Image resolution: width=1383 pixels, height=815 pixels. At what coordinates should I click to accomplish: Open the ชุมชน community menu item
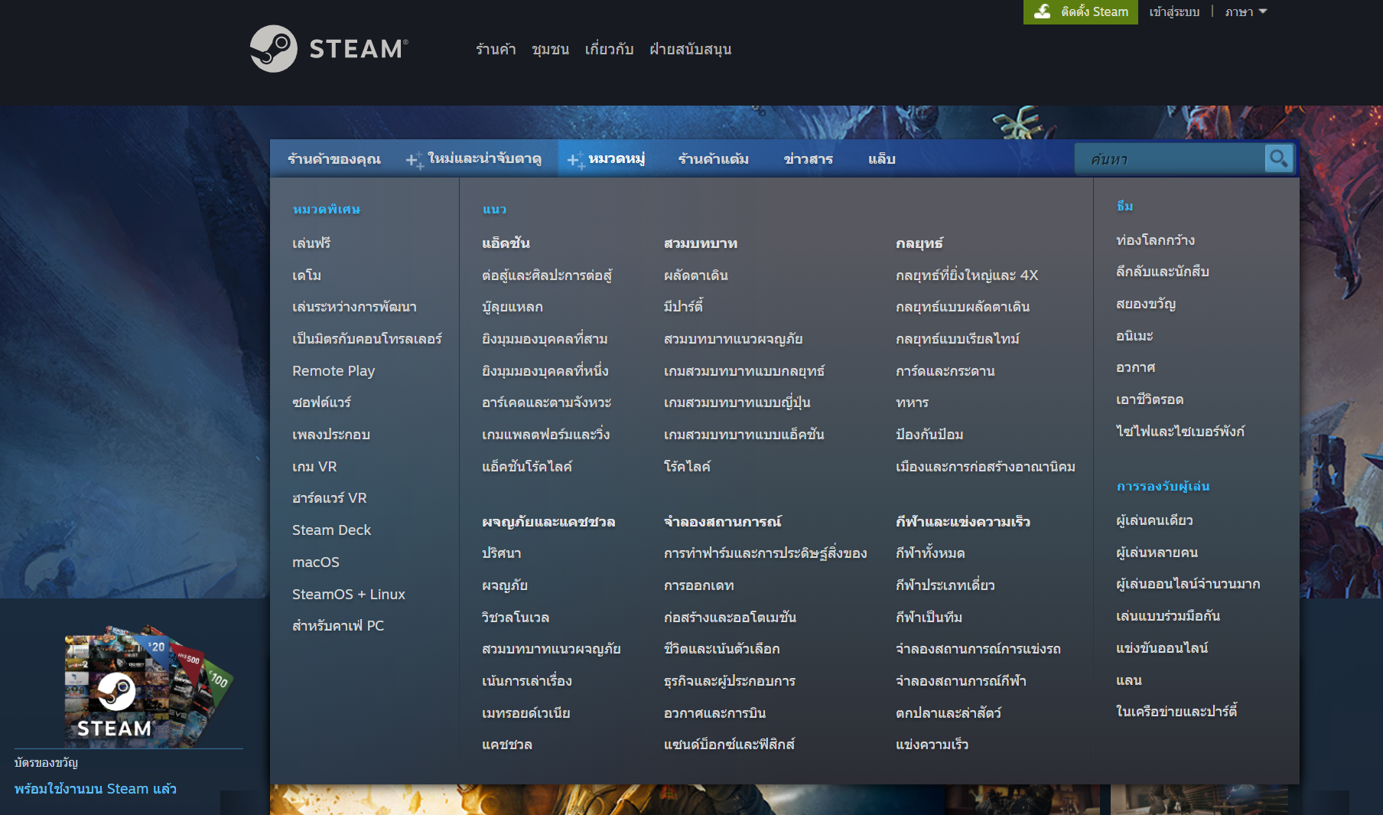pyautogui.click(x=550, y=49)
